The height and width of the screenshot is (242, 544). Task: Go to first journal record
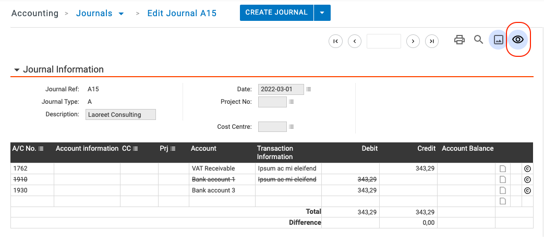tap(335, 41)
